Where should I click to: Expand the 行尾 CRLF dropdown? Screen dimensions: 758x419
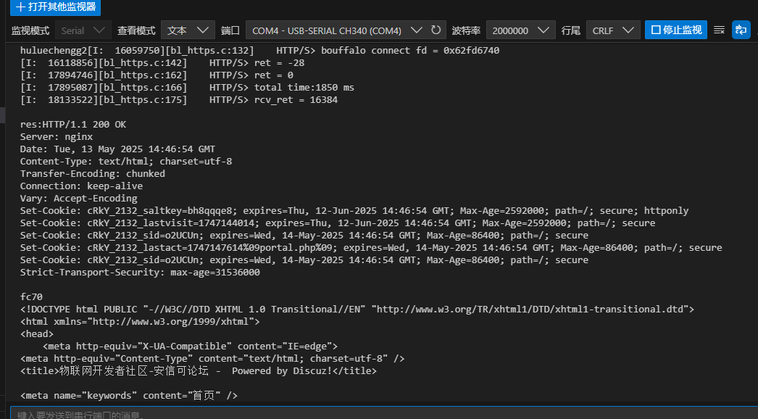click(x=613, y=30)
